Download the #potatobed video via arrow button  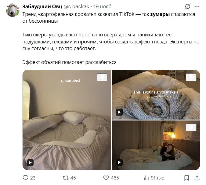pyautogui.click(x=102, y=77)
